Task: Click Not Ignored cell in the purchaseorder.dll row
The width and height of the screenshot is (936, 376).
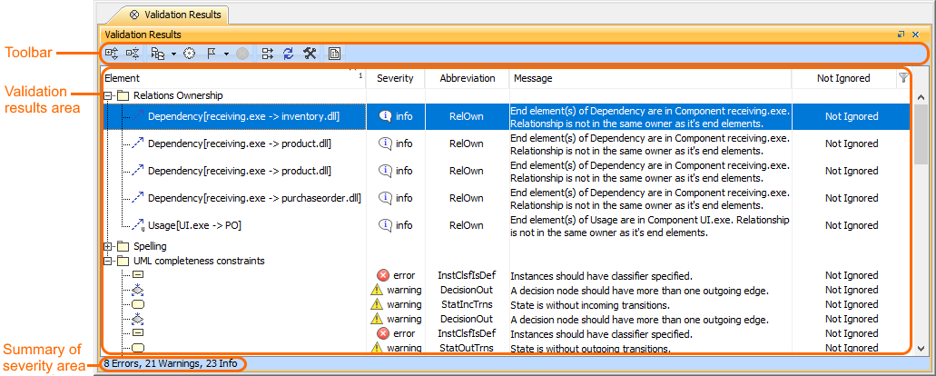Action: (852, 198)
